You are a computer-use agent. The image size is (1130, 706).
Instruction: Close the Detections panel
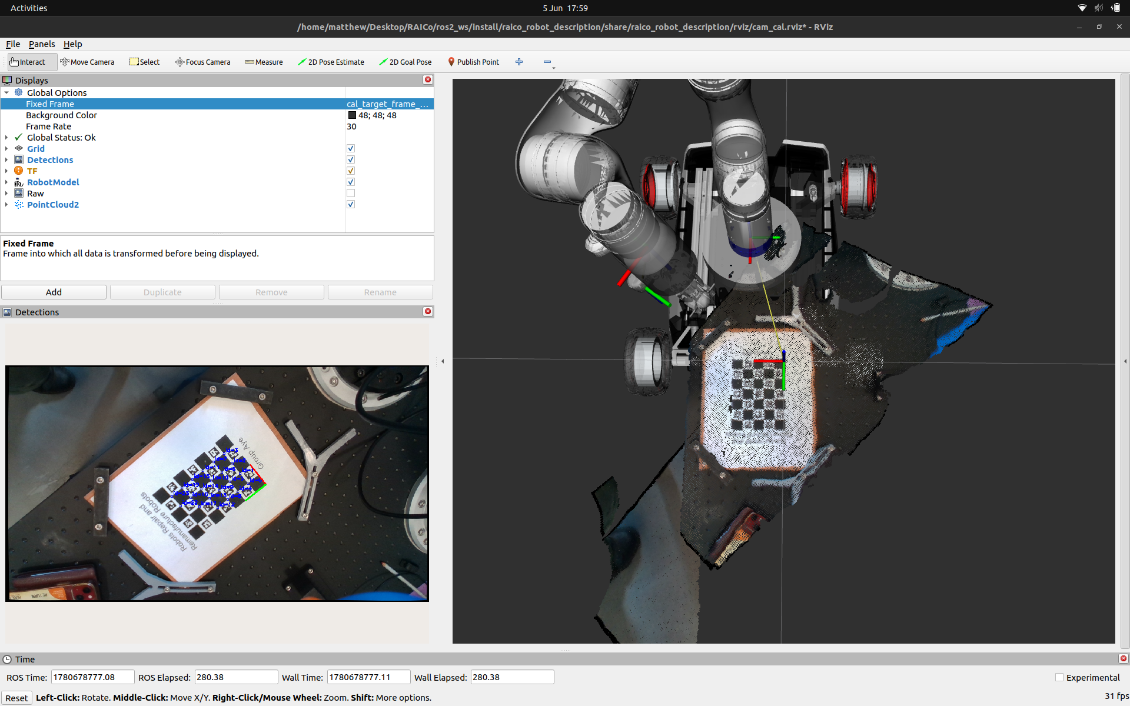coord(428,311)
